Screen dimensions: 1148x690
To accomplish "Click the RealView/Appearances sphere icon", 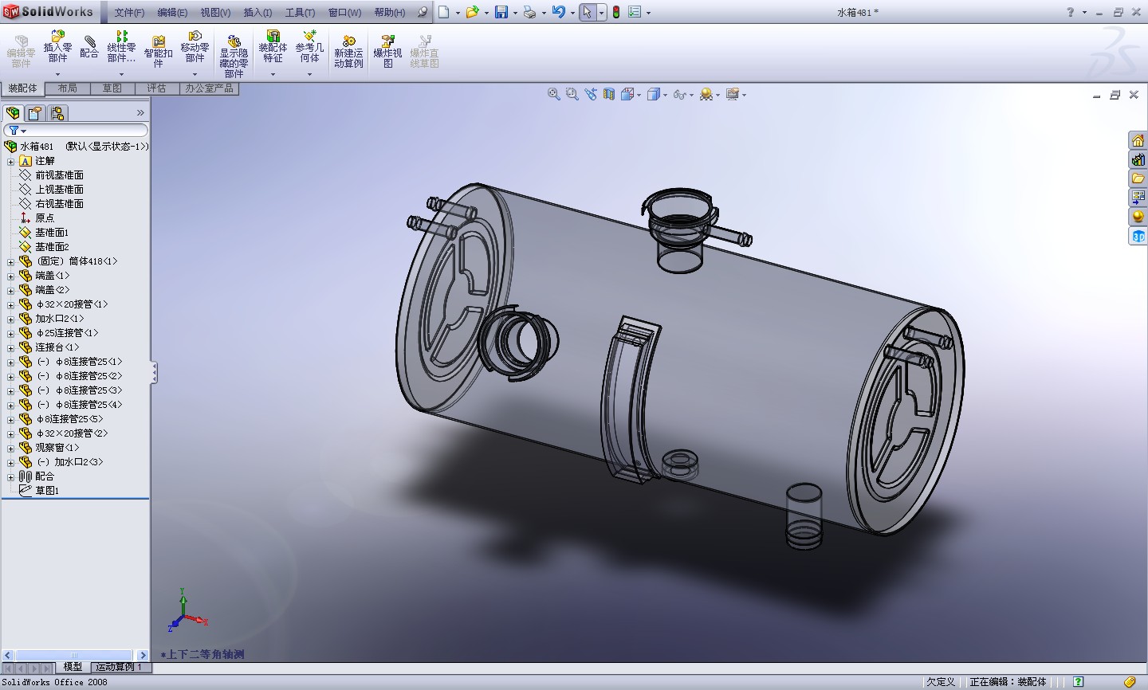I will [1138, 217].
